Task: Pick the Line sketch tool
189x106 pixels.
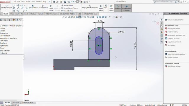Action: pos(14,5)
